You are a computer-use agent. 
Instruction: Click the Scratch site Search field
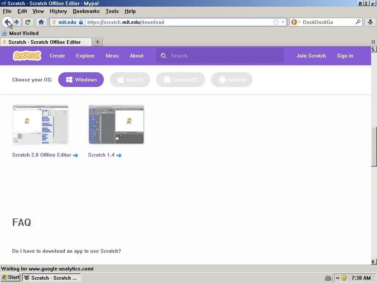220,56
